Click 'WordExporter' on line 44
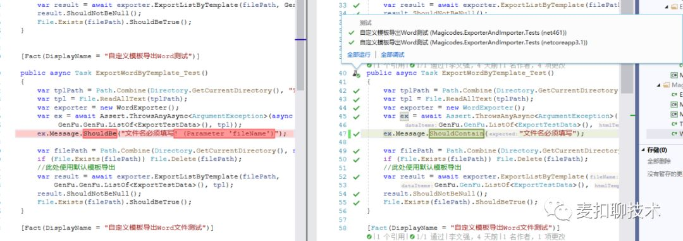Viewport: 683px width, 241px height. pos(488,108)
